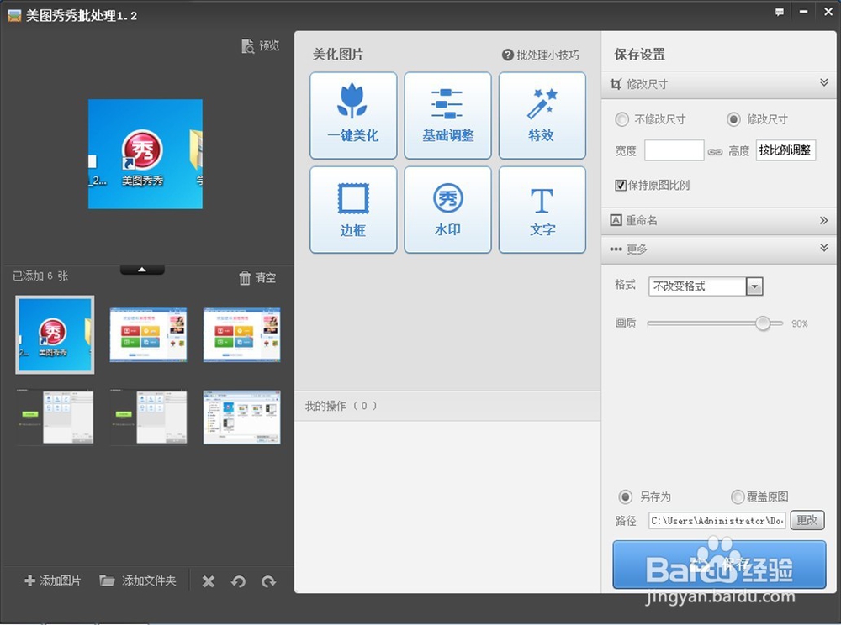Open the 基础调整 (basic adjustment) panel
The width and height of the screenshot is (841, 625).
(447, 115)
